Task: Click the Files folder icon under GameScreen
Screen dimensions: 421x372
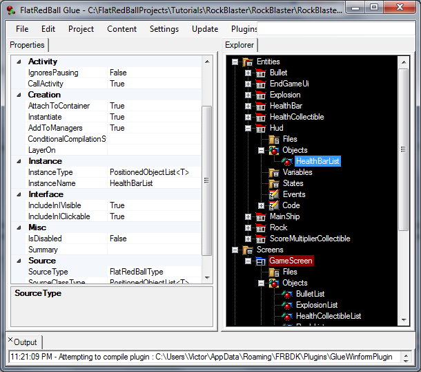Action: pos(274,272)
